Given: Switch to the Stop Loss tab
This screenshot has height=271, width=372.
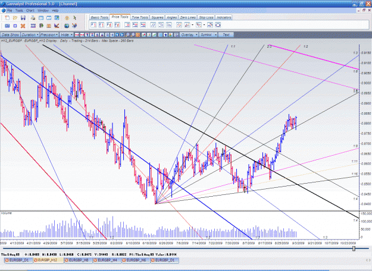Looking at the screenshot, I should tap(206, 17).
